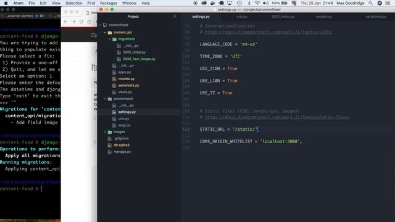This screenshot has width=395, height=222.
Task: Switch to the settings.py tab
Action: click(x=201, y=17)
